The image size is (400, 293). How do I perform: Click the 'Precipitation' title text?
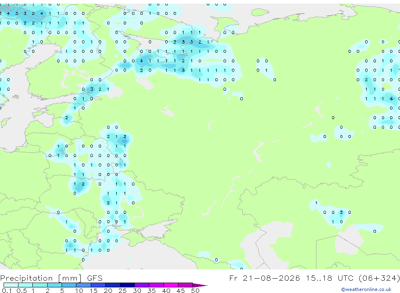26,278
